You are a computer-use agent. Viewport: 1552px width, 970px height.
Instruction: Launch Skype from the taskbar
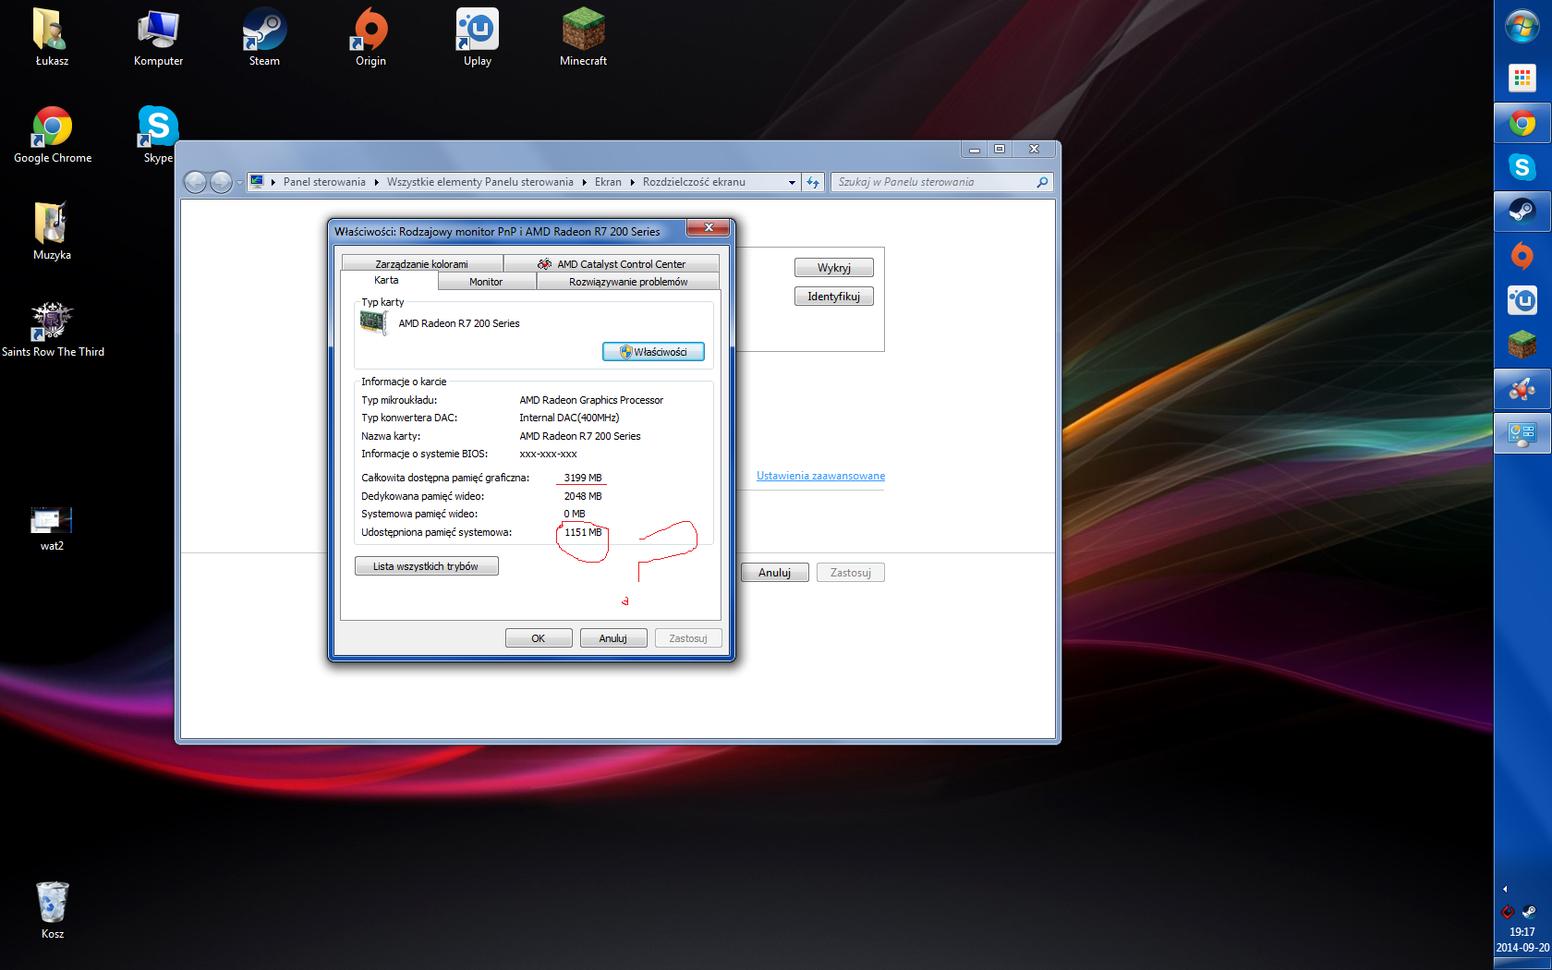pos(1522,167)
